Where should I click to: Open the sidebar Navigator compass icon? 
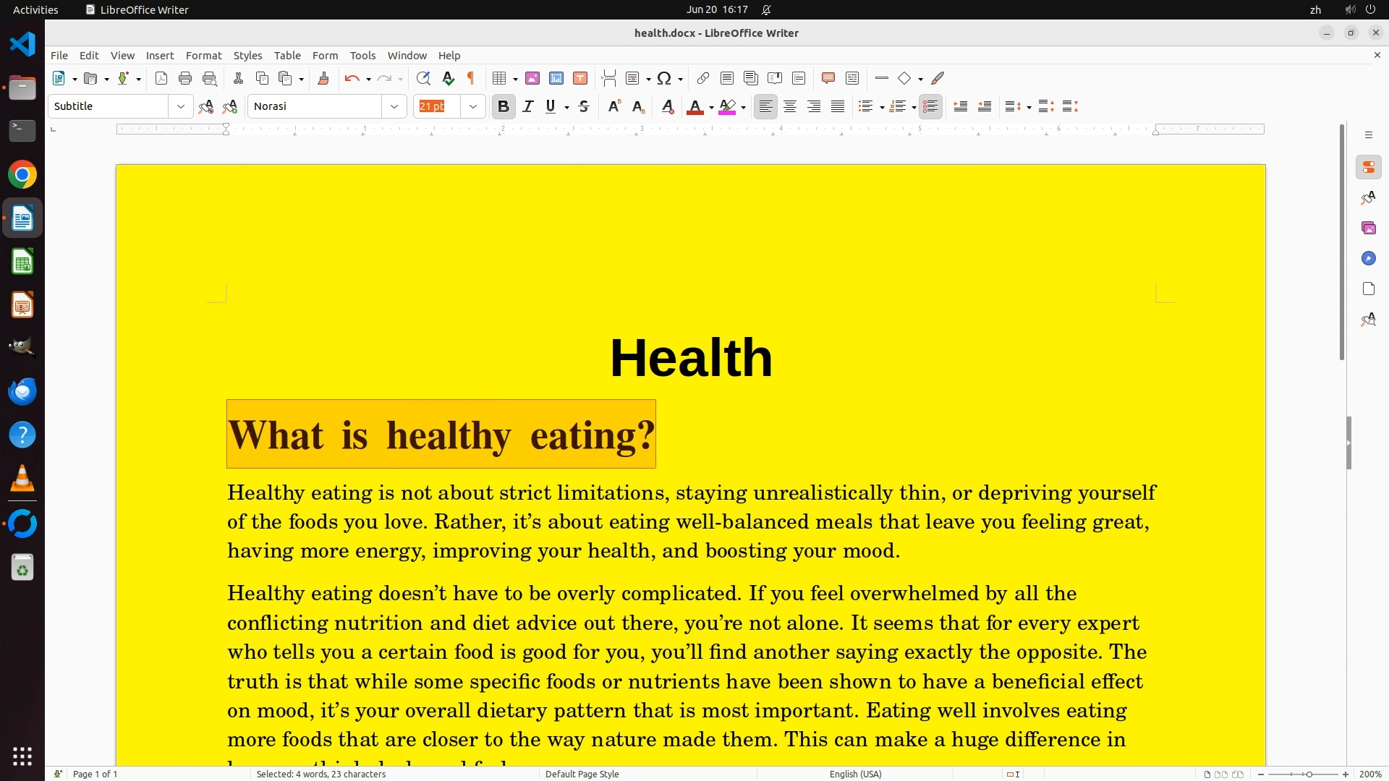click(x=1368, y=258)
